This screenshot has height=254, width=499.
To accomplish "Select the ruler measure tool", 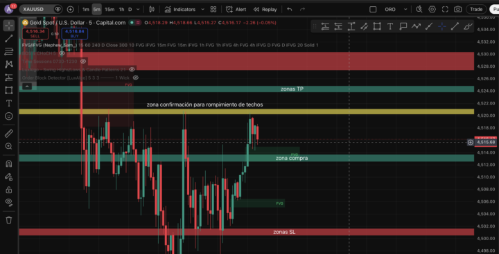I will (9, 134).
